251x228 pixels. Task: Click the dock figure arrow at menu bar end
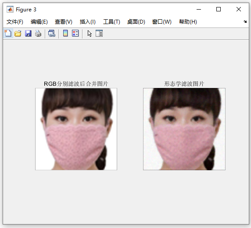(245, 21)
